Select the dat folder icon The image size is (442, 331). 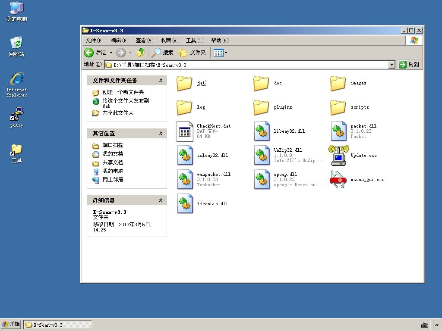point(184,83)
